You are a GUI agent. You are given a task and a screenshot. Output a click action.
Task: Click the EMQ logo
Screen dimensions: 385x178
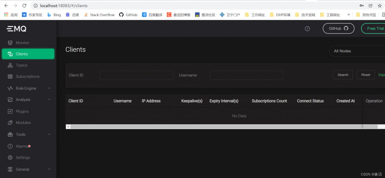(17, 29)
